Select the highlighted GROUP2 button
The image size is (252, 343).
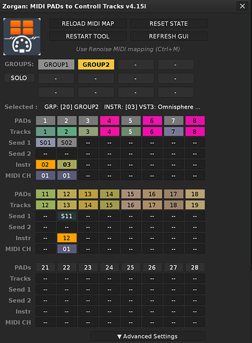pos(96,65)
